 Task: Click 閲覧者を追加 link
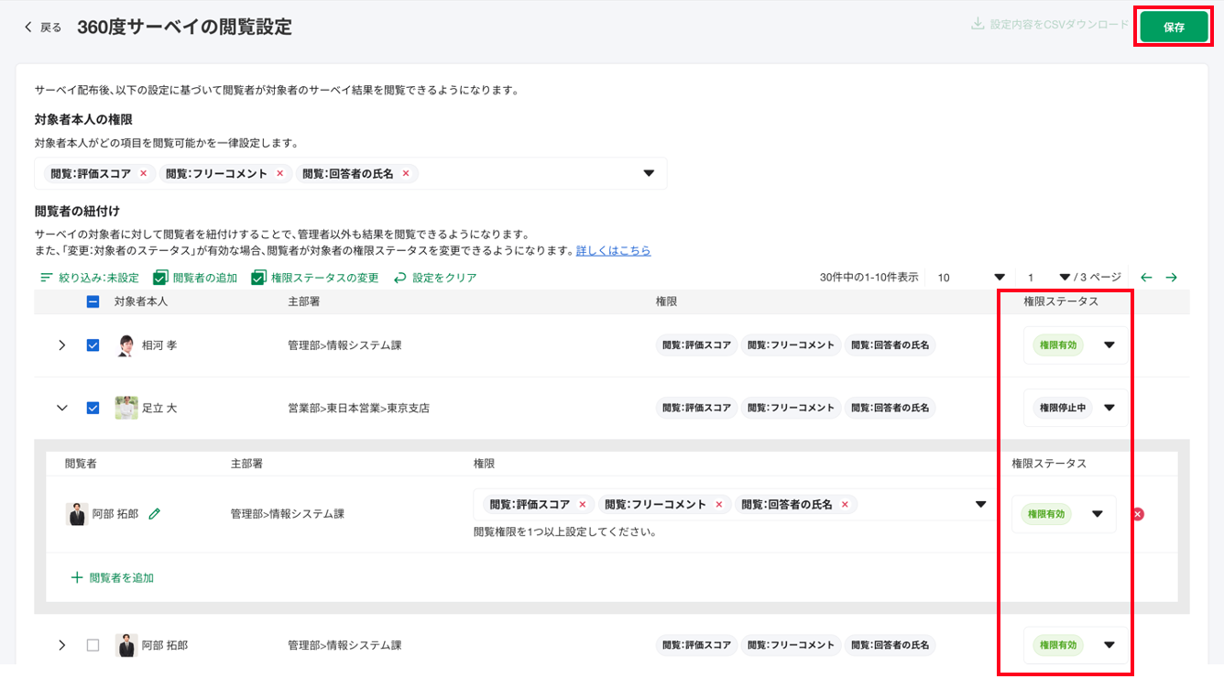click(112, 578)
